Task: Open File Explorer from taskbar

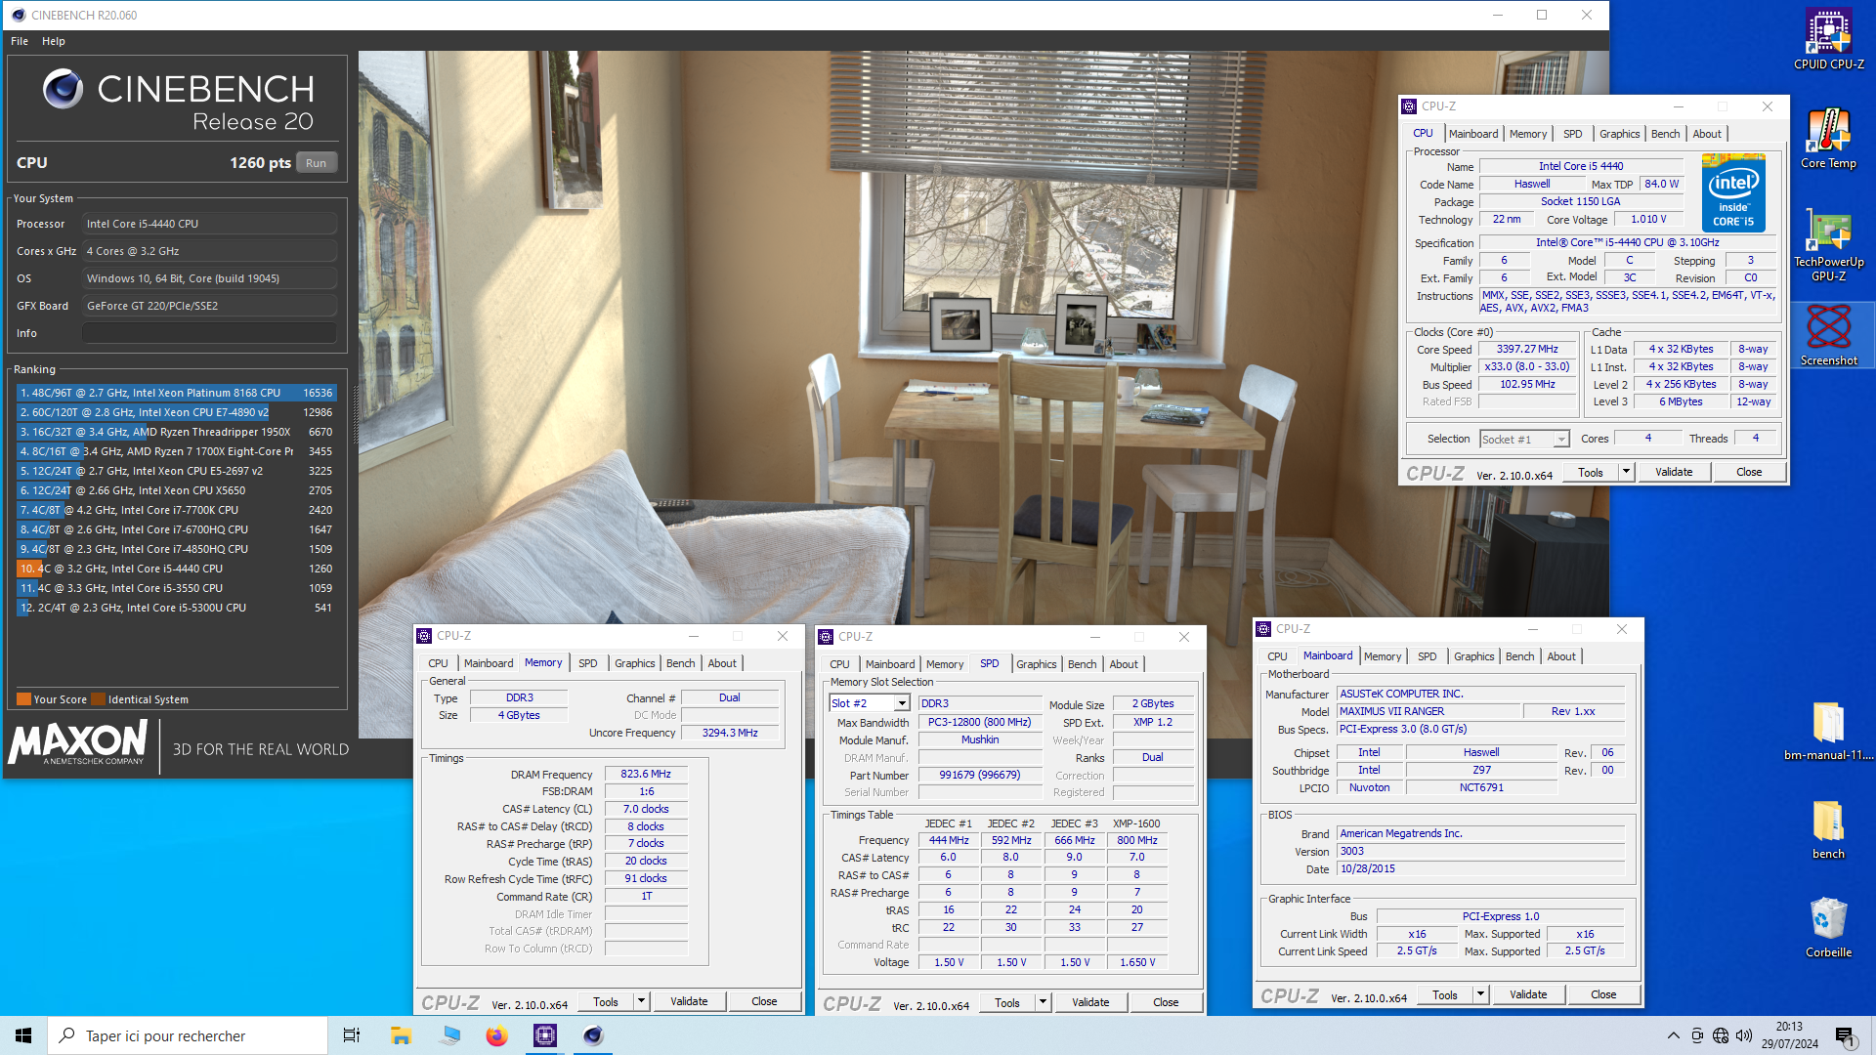Action: [x=401, y=1035]
